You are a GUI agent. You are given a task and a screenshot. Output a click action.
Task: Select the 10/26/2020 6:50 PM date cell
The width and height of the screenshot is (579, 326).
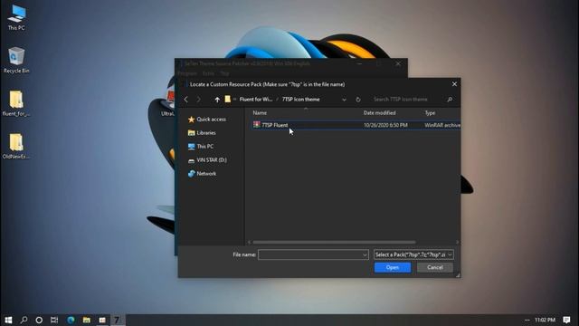385,125
